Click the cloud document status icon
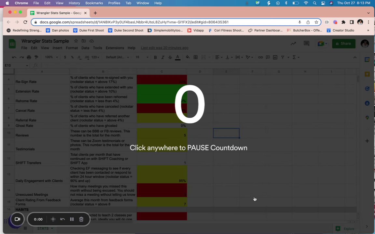Image resolution: width=375 pixels, height=234 pixels. pyautogui.click(x=91, y=41)
